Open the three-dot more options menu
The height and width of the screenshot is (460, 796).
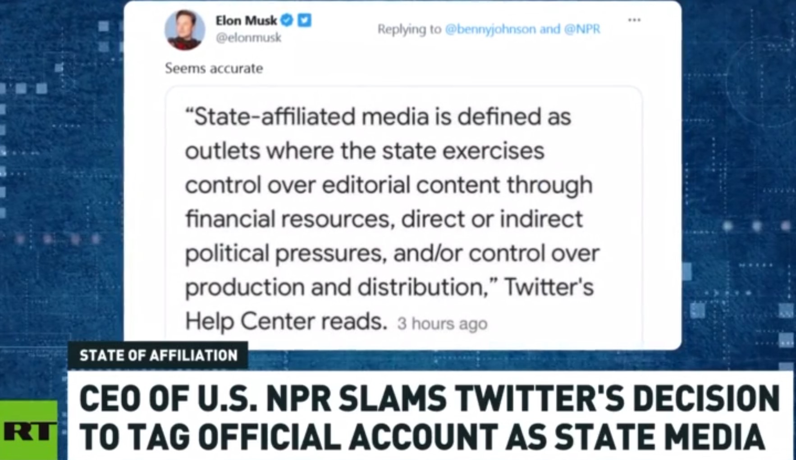point(634,20)
